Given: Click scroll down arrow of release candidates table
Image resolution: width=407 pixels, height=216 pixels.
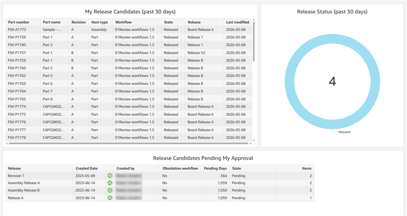Looking at the screenshot, I should [254, 140].
